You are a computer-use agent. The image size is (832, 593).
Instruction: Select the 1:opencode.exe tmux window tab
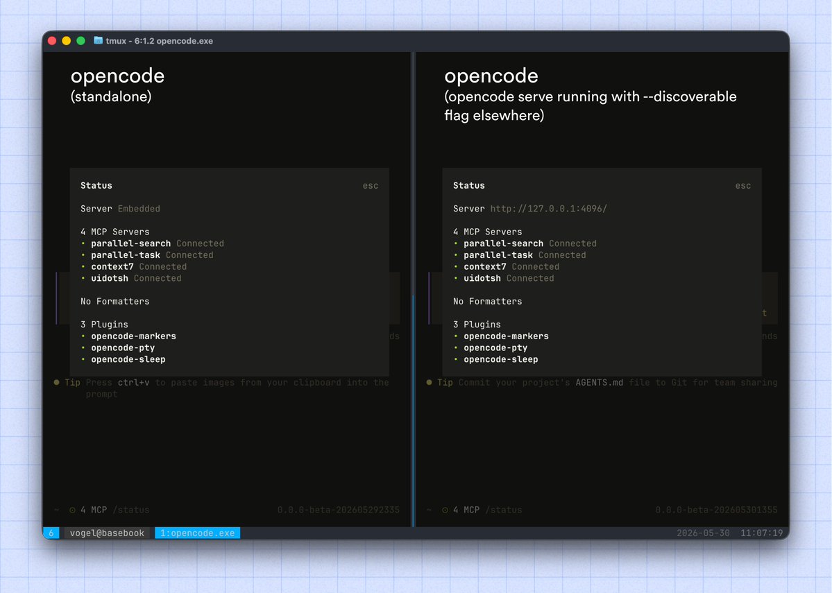tap(197, 533)
